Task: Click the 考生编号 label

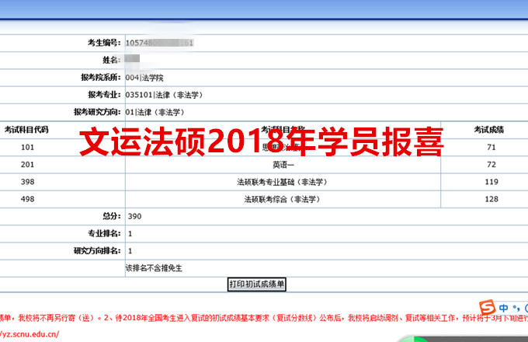Action: (x=104, y=43)
